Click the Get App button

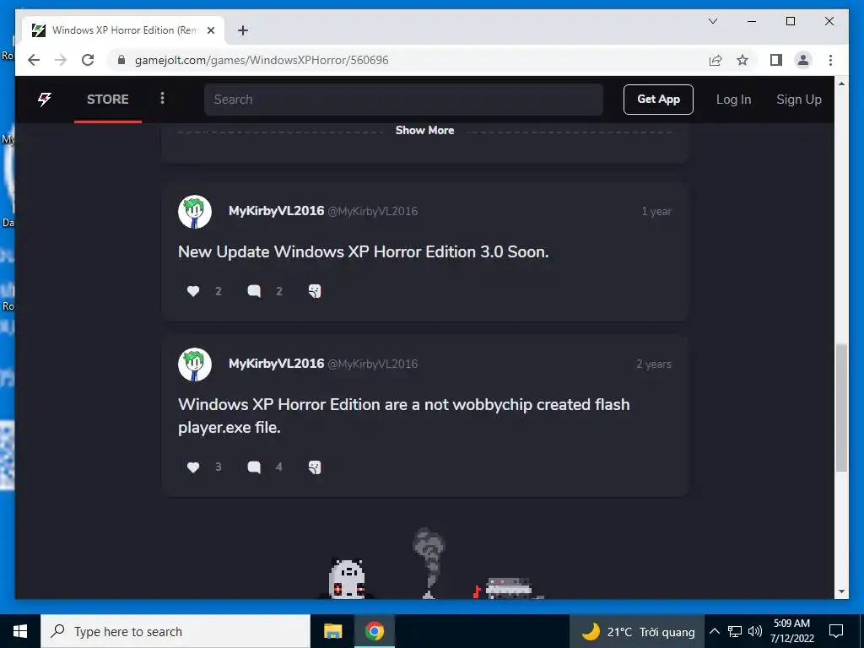tap(658, 100)
